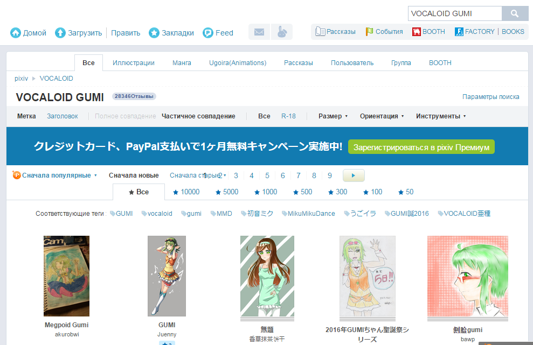Open Сначала популярные sort dropdown
The width and height of the screenshot is (533, 345).
point(59,175)
